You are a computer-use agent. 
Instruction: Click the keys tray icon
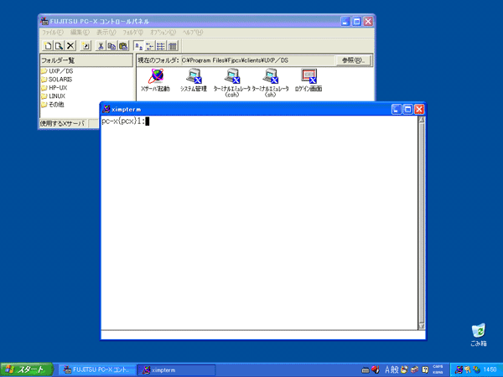468,370
